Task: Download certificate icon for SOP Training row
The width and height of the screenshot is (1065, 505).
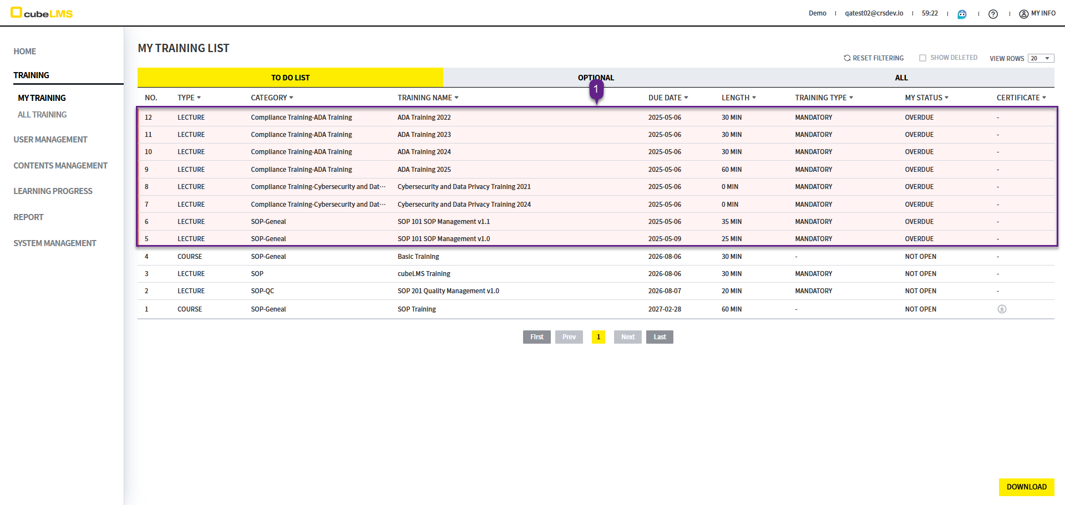Action: (x=1002, y=309)
